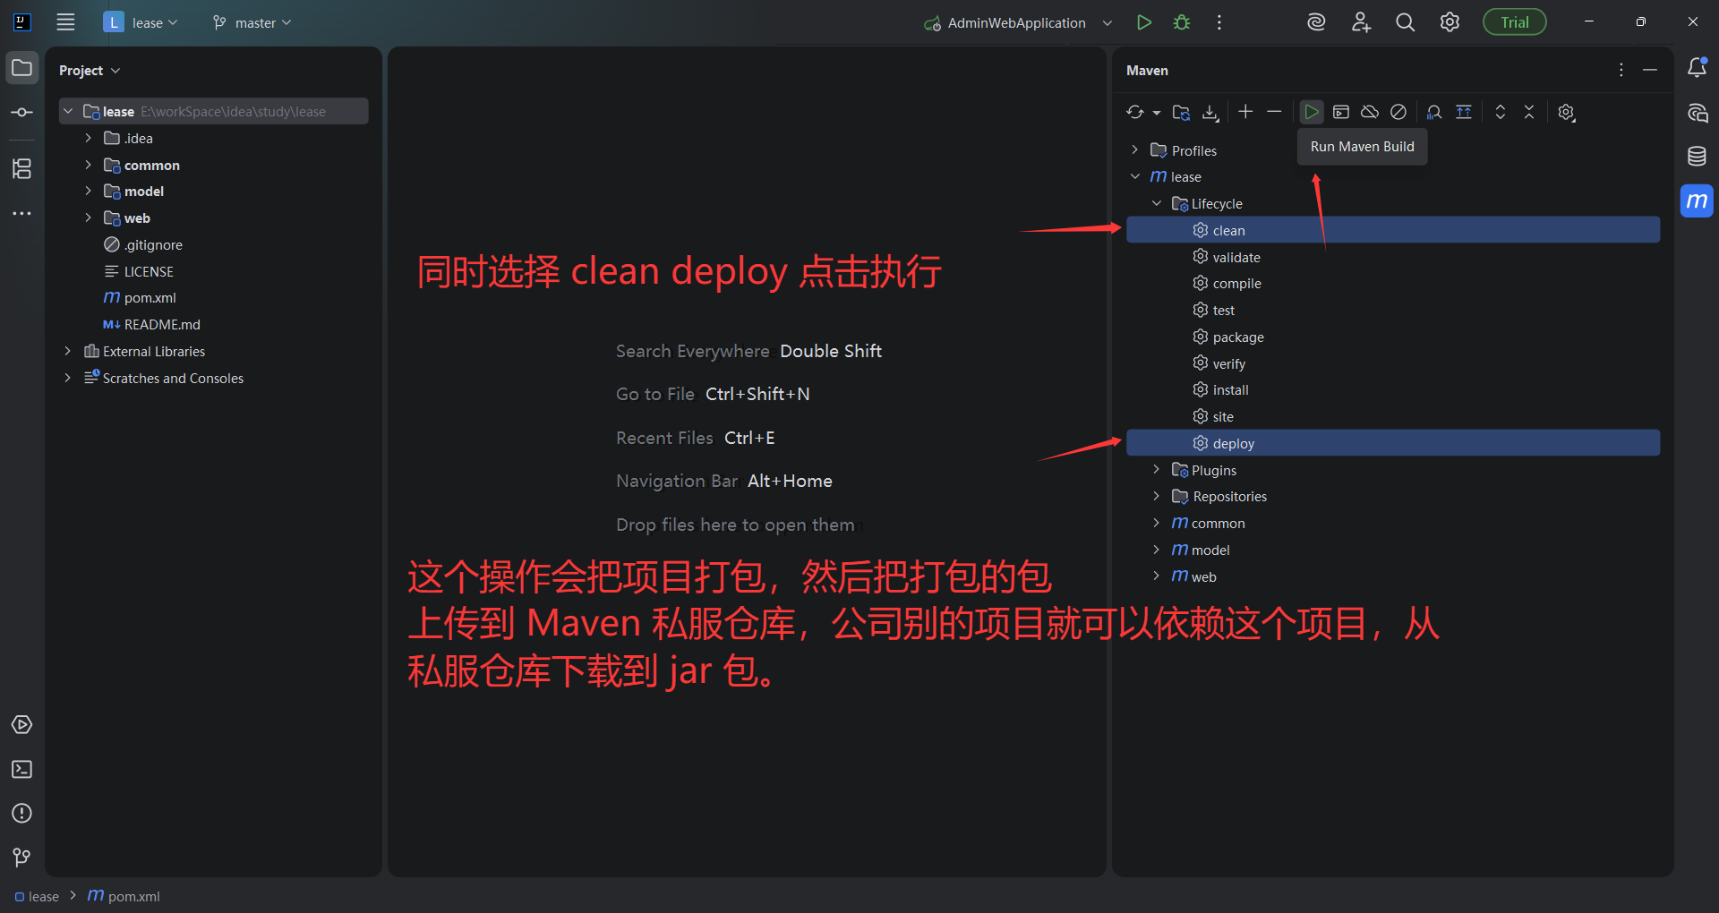Screen dimensions: 1719x913
Task: Select the package lifecycle goal
Action: (1392, 337)
